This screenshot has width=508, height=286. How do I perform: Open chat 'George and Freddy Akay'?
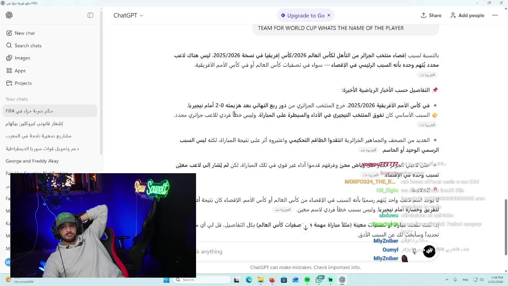coord(50,161)
